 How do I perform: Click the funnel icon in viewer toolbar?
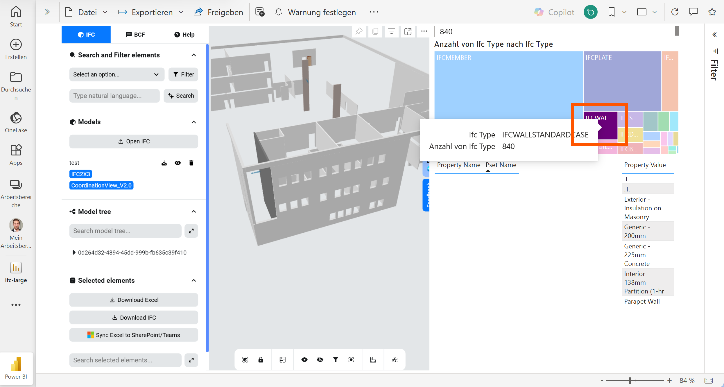336,360
